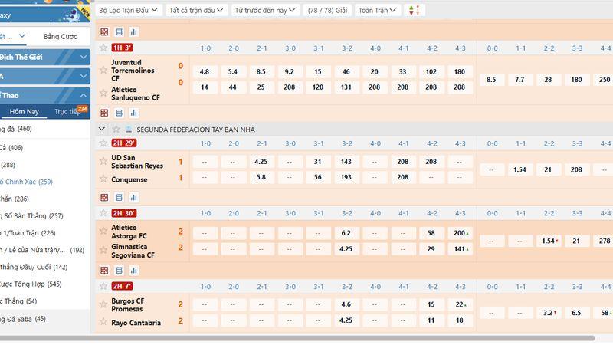Select the Bảng Cược tab
The height and width of the screenshot is (345, 613).
pos(62,36)
